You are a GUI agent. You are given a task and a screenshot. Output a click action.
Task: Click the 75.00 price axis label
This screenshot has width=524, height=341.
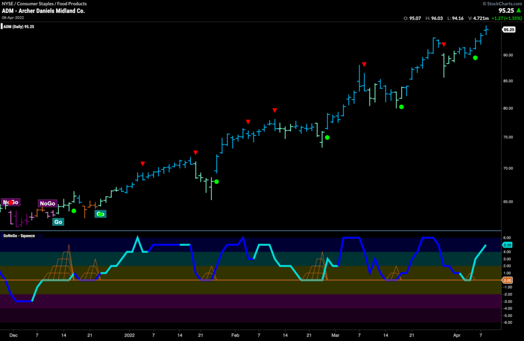point(508,137)
